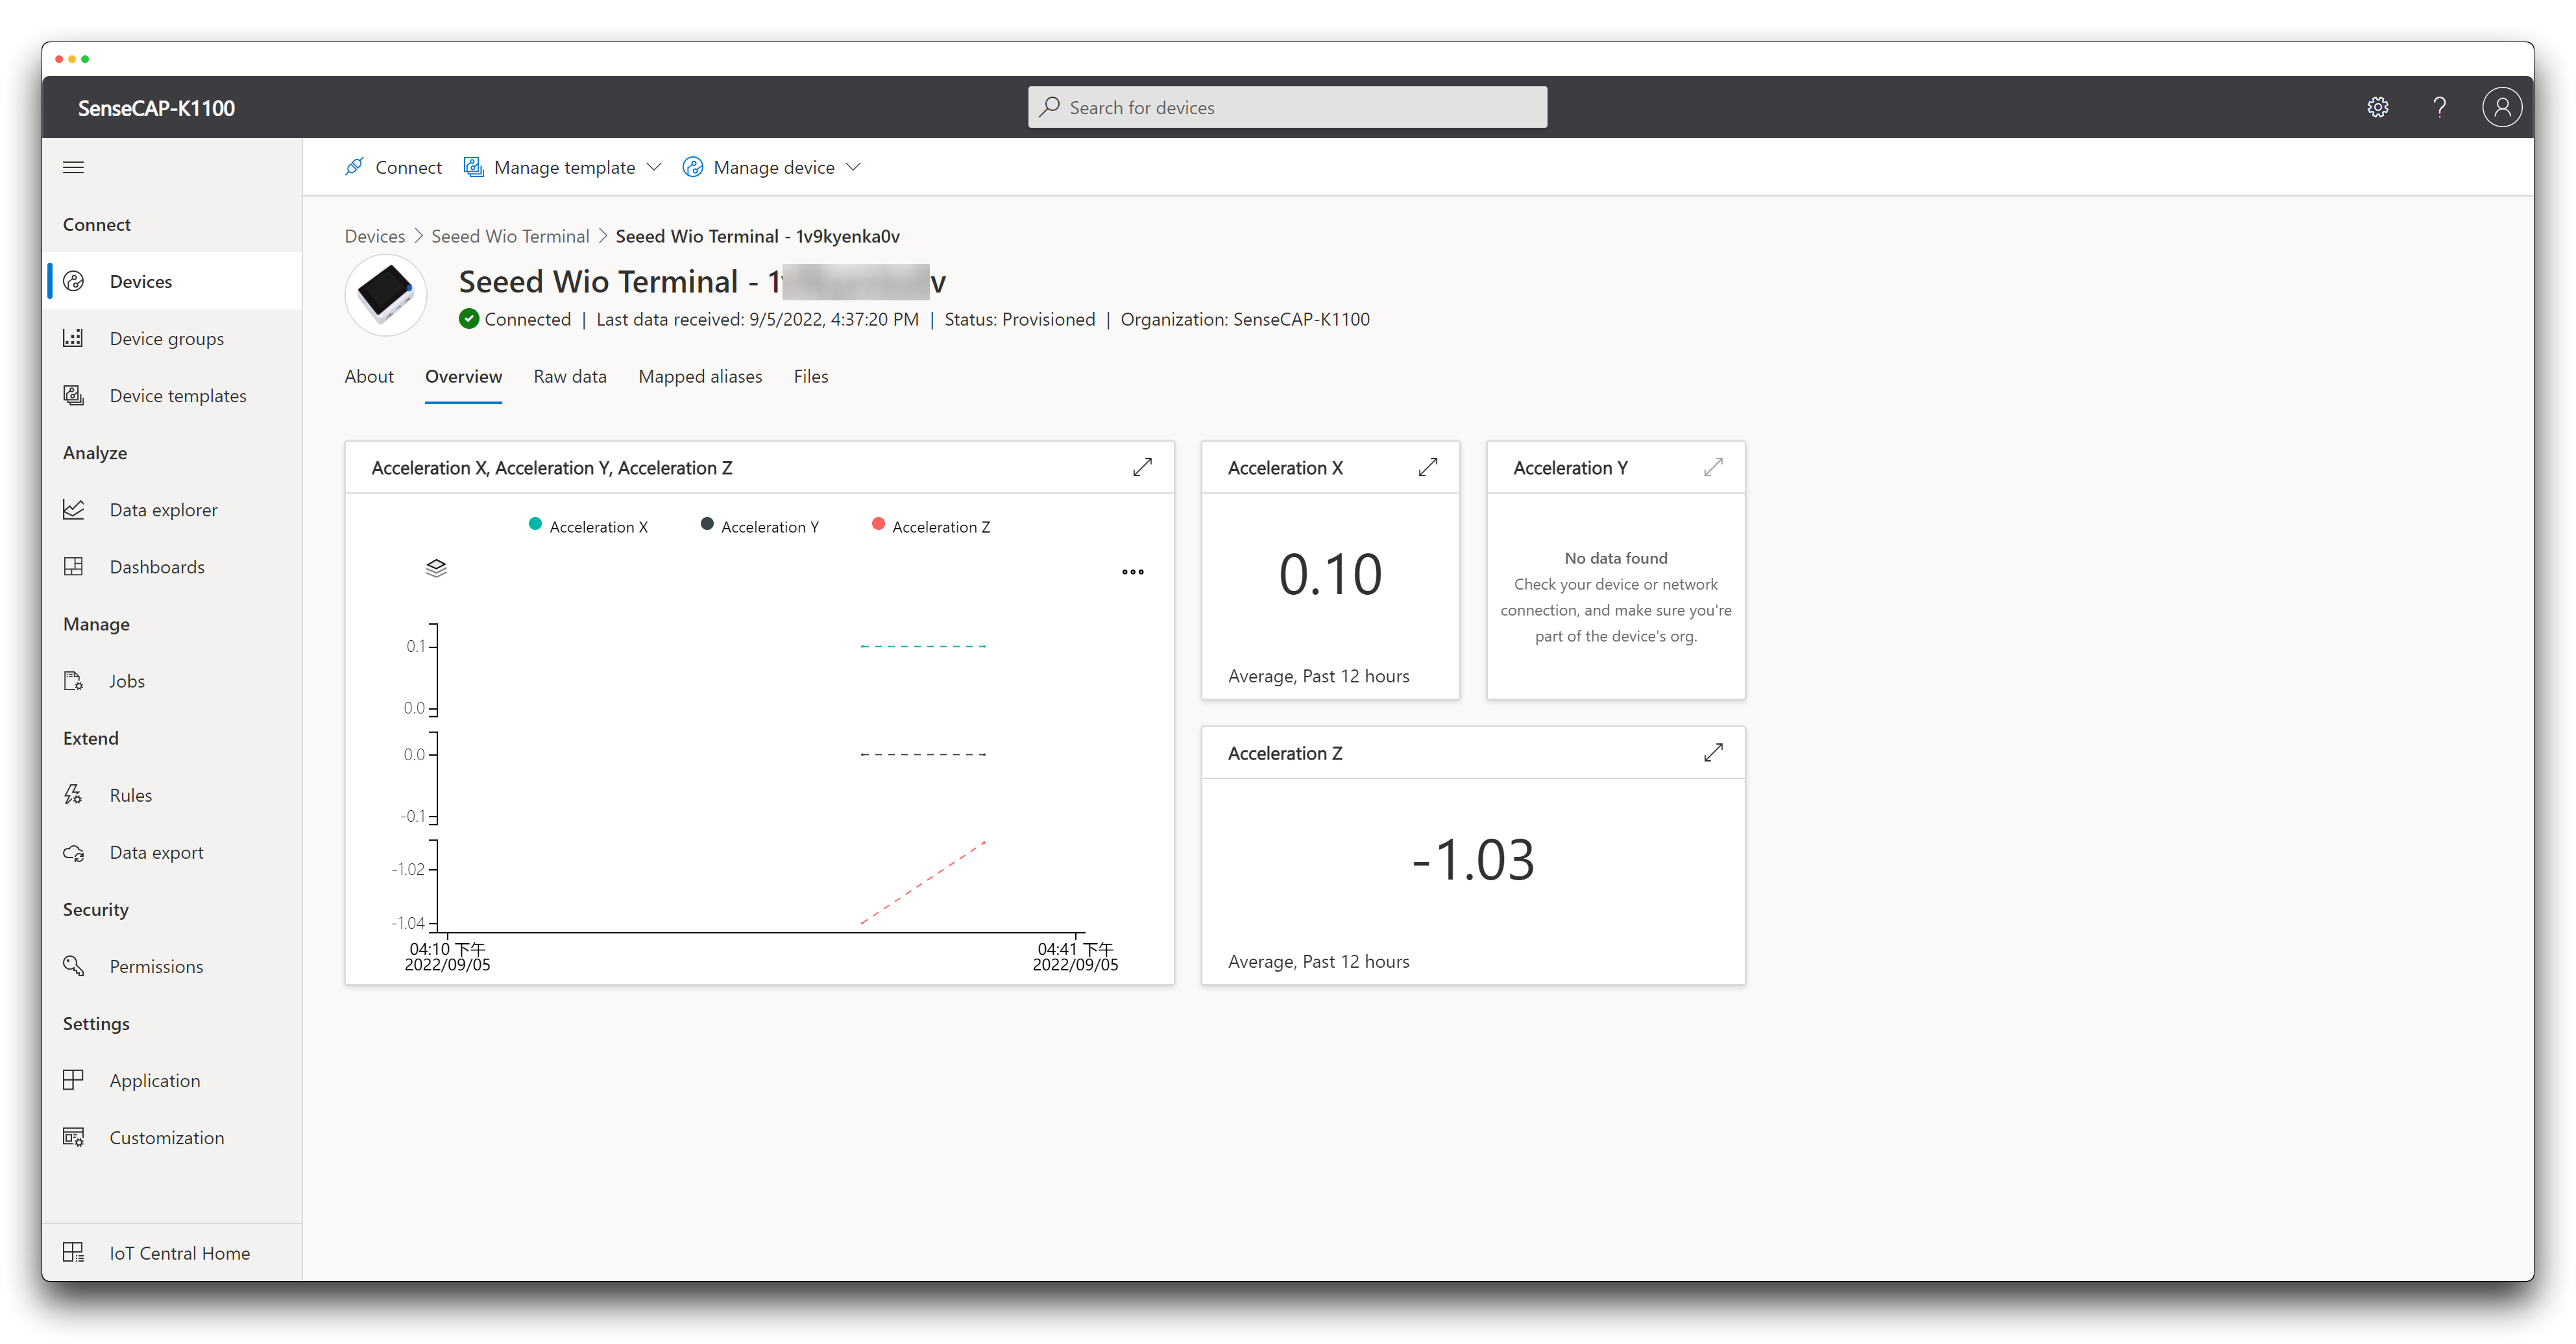Click the Wio Terminal device image
This screenshot has width=2576, height=1344.
click(x=386, y=295)
